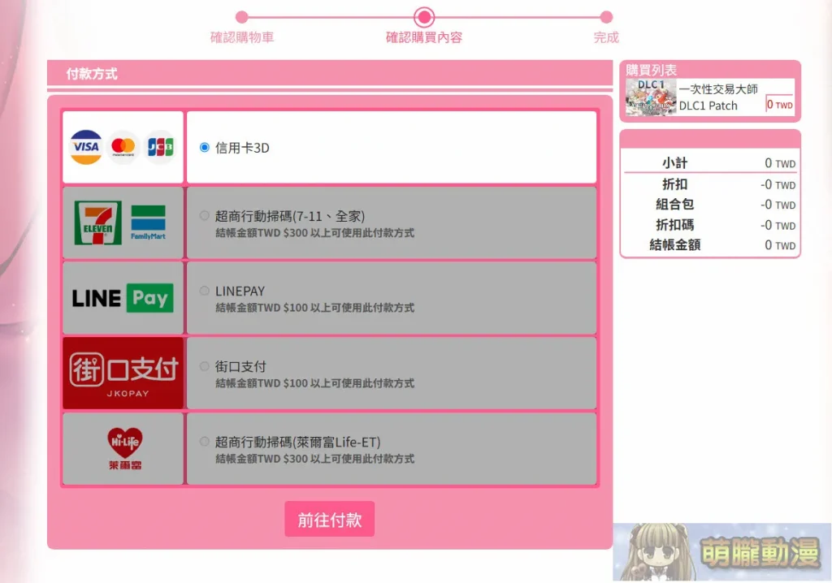Viewport: 832px width, 583px height.
Task: Click the 街口支付 JKOPAY logo
Action: click(123, 373)
